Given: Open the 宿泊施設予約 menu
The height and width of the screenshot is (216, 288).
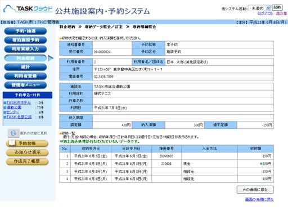Looking at the screenshot, I should coord(25,40).
